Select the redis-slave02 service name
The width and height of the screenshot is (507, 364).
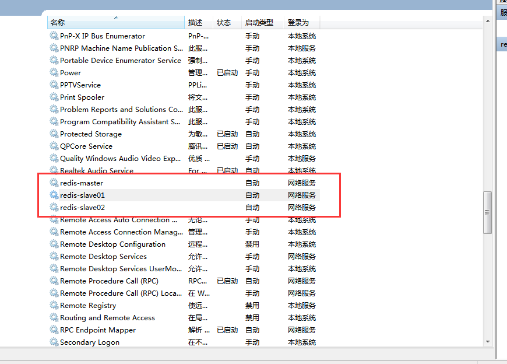(82, 208)
